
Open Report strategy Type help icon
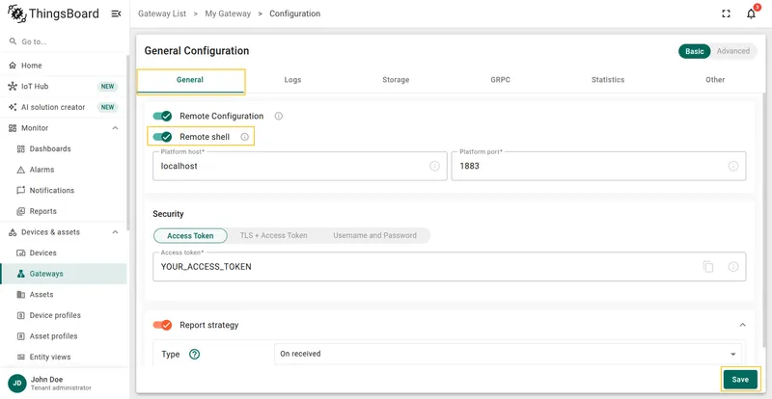click(x=195, y=355)
